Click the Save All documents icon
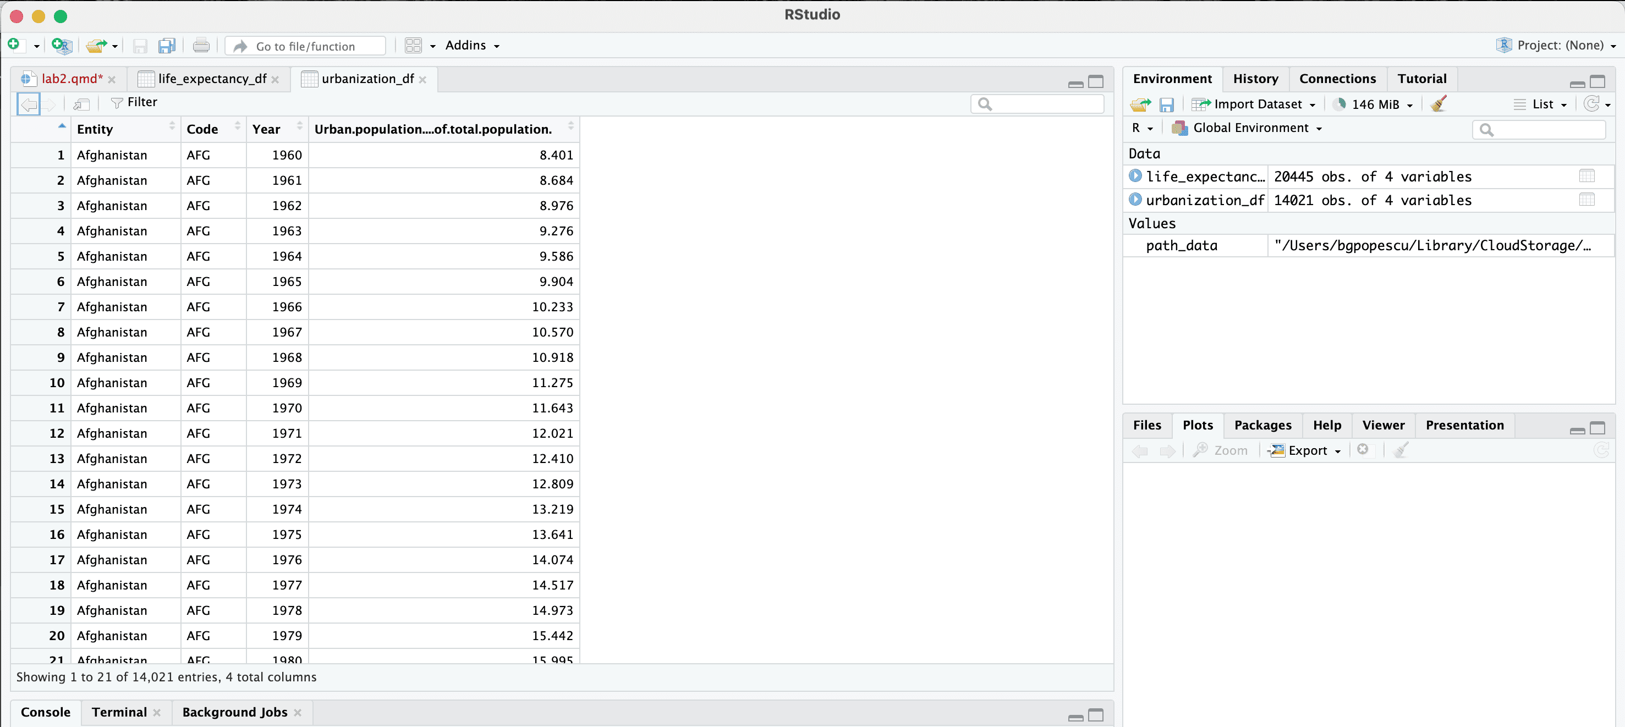Viewport: 1625px width, 727px height. (x=167, y=46)
